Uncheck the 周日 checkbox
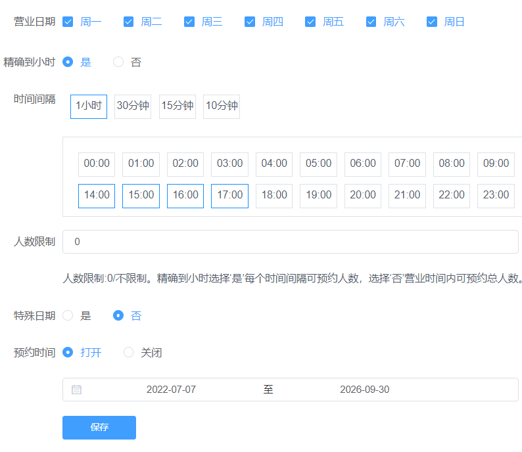Viewport: 522px width, 452px height. point(432,22)
